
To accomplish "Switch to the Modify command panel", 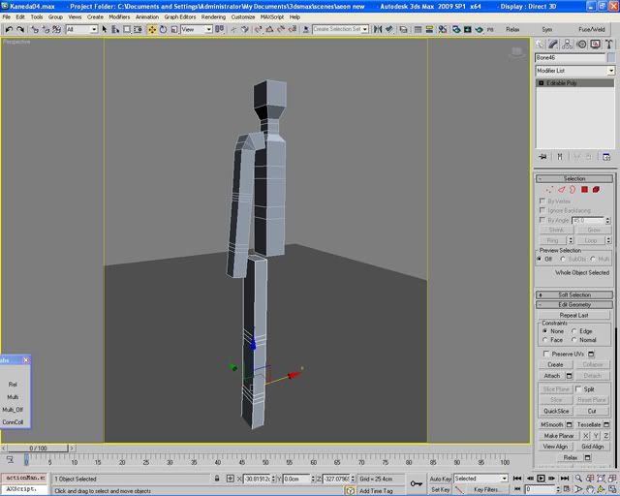I will pyautogui.click(x=553, y=45).
